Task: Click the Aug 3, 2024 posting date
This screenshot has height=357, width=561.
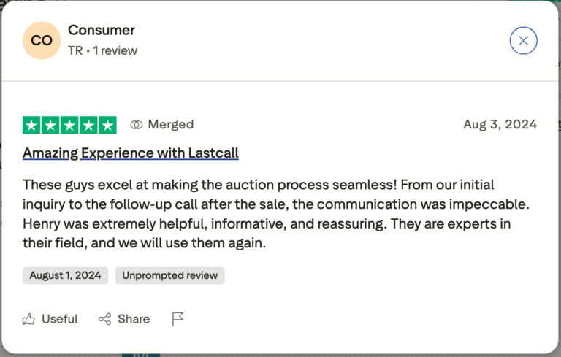Action: click(500, 125)
